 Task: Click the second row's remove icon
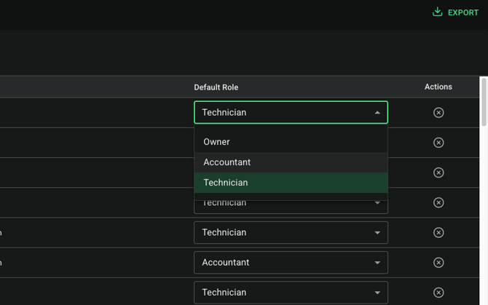[438, 143]
